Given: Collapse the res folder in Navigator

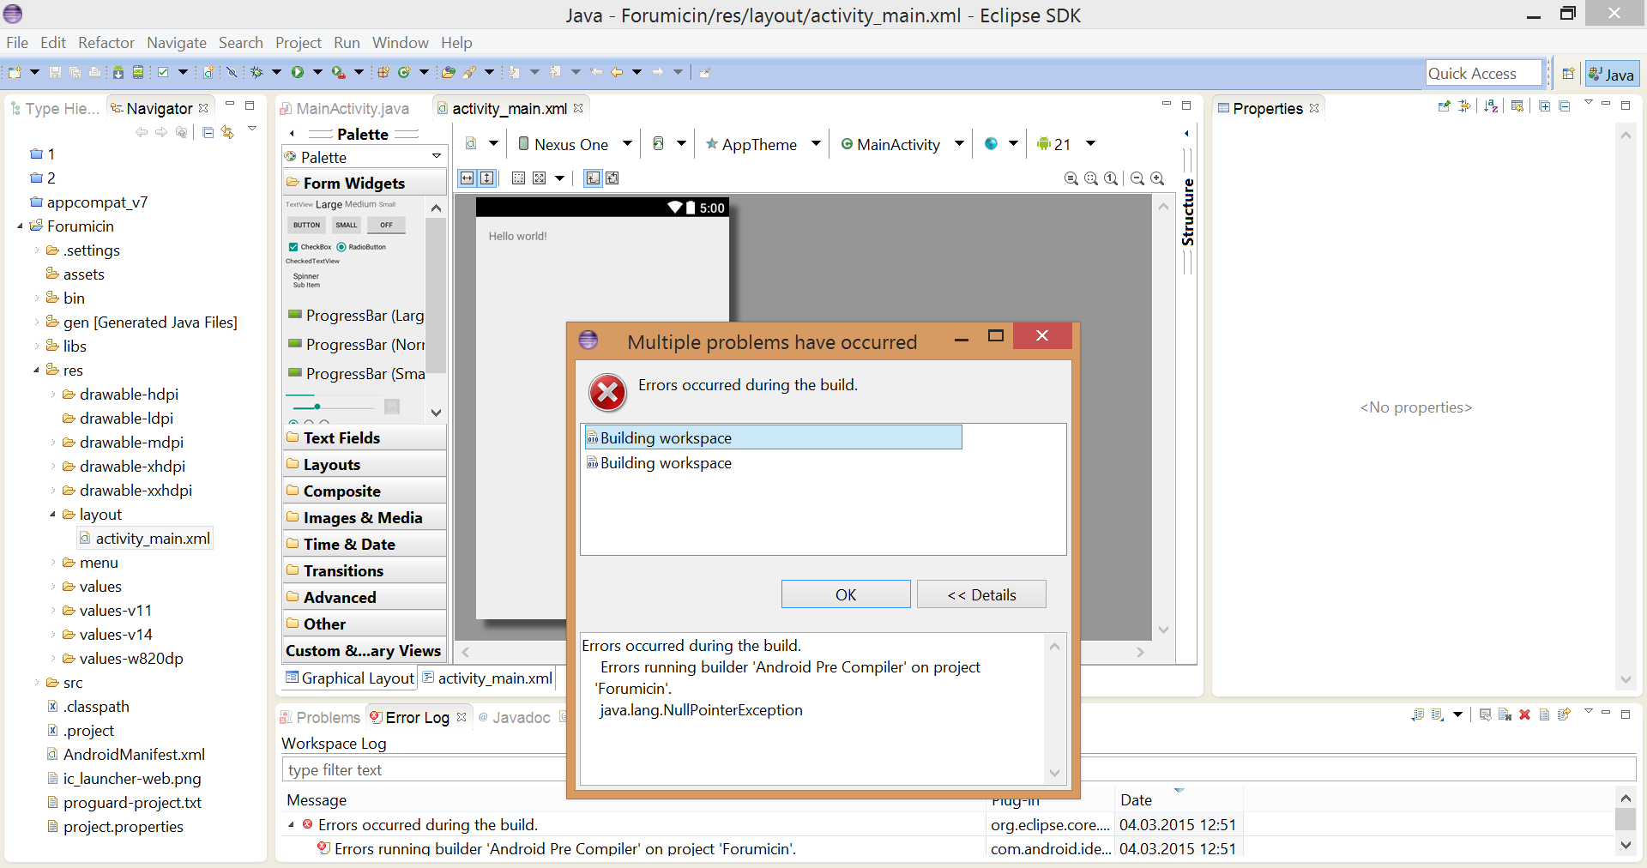Looking at the screenshot, I should coord(37,371).
